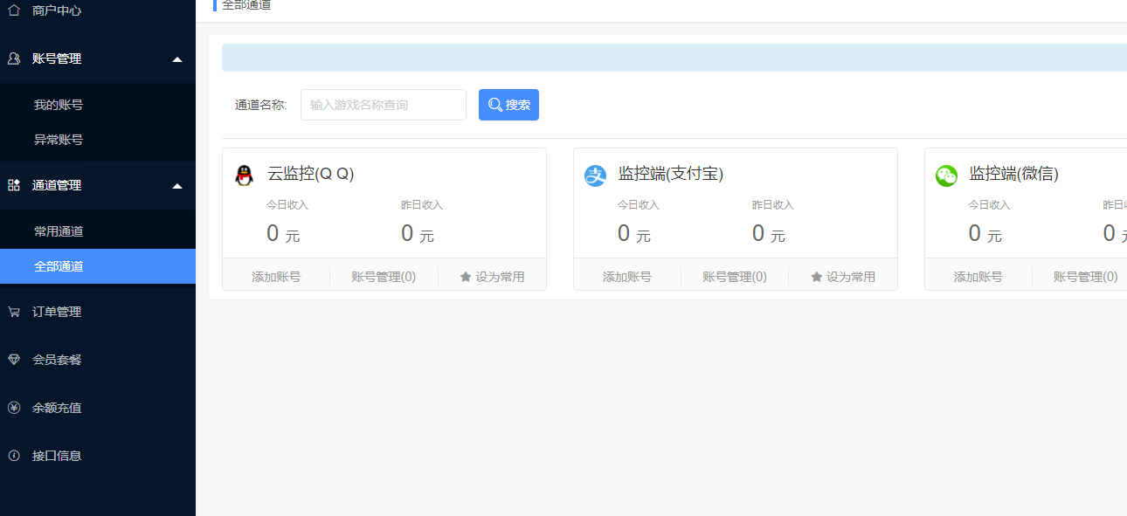Click the 全部通道 page header title
Image resolution: width=1127 pixels, height=516 pixels.
[246, 5]
